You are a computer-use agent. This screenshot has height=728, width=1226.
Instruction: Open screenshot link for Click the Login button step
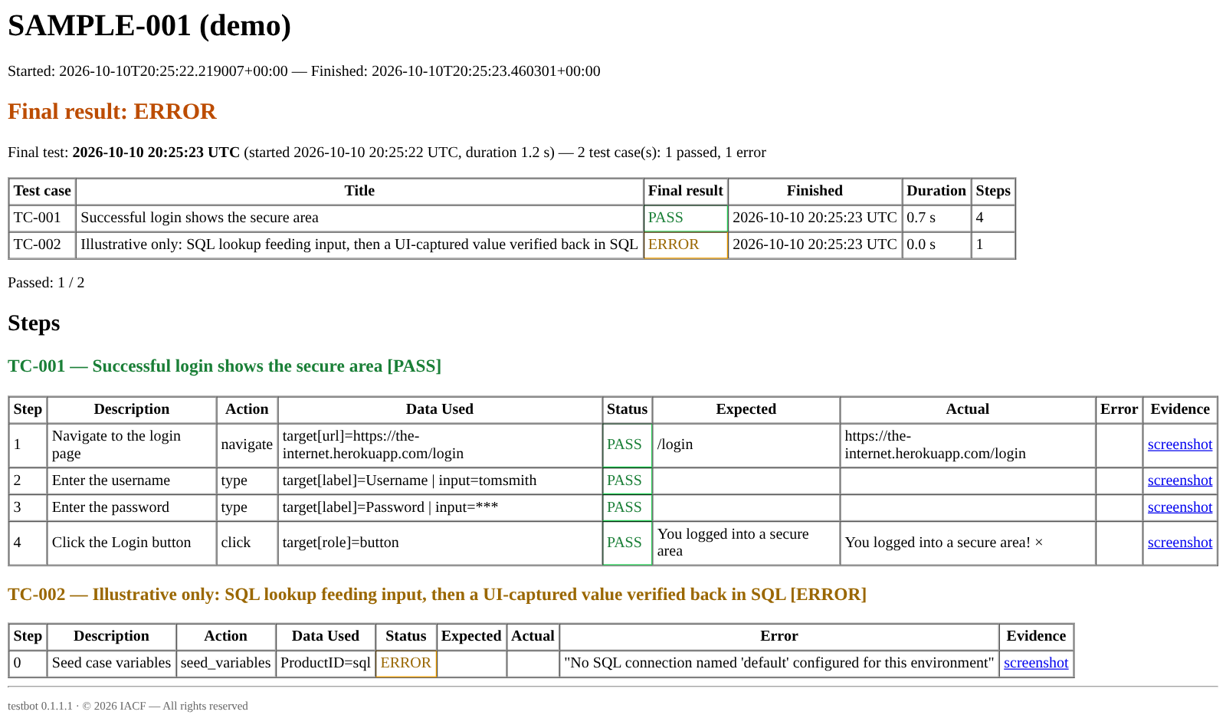[x=1179, y=543]
